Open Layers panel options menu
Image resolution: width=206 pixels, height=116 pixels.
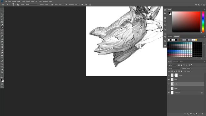205,62
